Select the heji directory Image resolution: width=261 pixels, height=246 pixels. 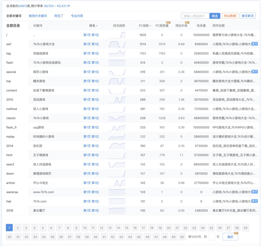(x=9, y=201)
